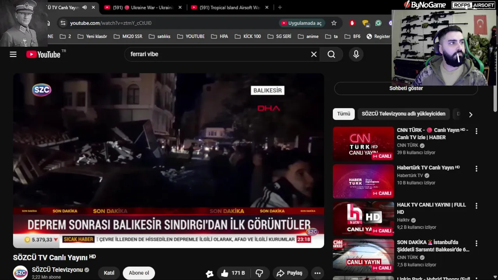Close the Tropical Island Airsoft tab

tap(267, 7)
